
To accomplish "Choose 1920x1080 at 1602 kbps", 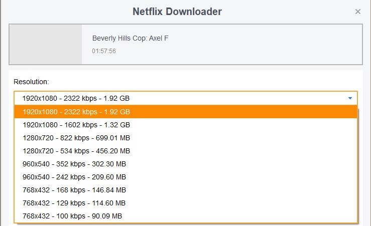I will (x=76, y=125).
